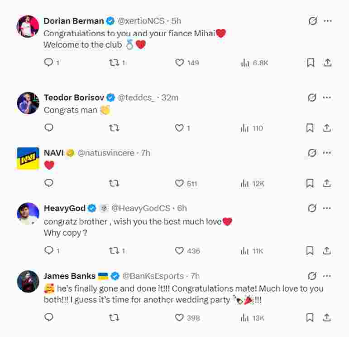Like the NAVI heart reply
The width and height of the screenshot is (349, 337).
coord(180,183)
